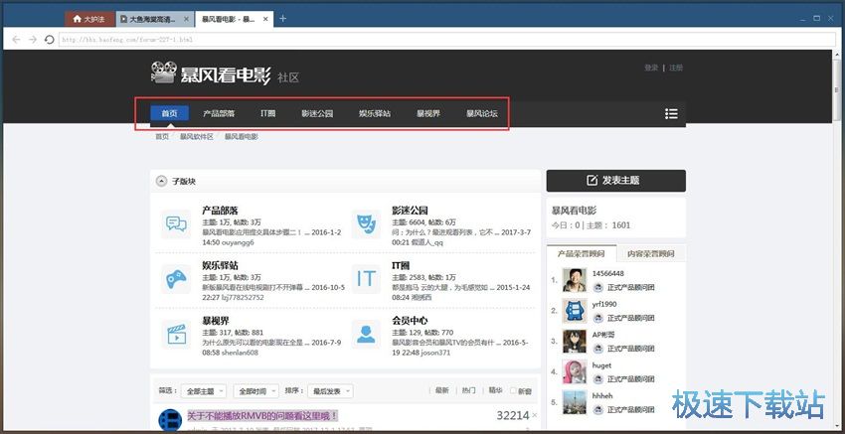This screenshot has width=845, height=434.
Task: Show 最新 threads
Action: tap(442, 391)
